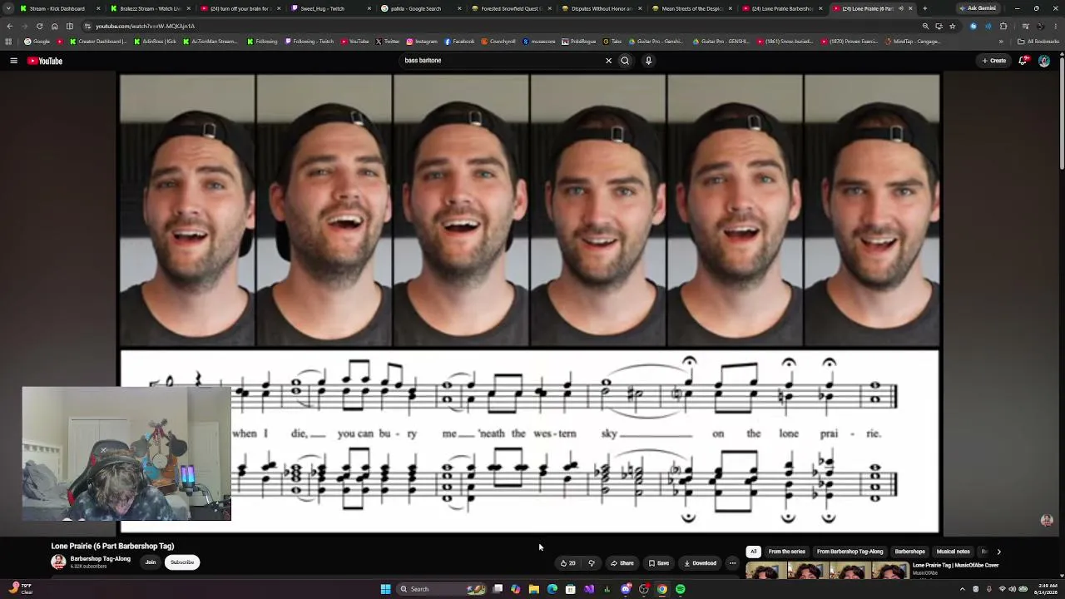The image size is (1065, 599).
Task: Click the Create button on YouTube
Action: tap(993, 61)
